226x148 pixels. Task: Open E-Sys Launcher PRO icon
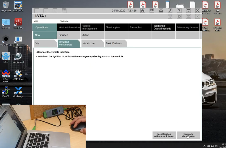pyautogui.click(x=6, y=76)
